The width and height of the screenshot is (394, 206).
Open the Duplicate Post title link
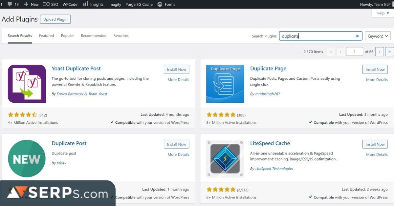(x=69, y=143)
